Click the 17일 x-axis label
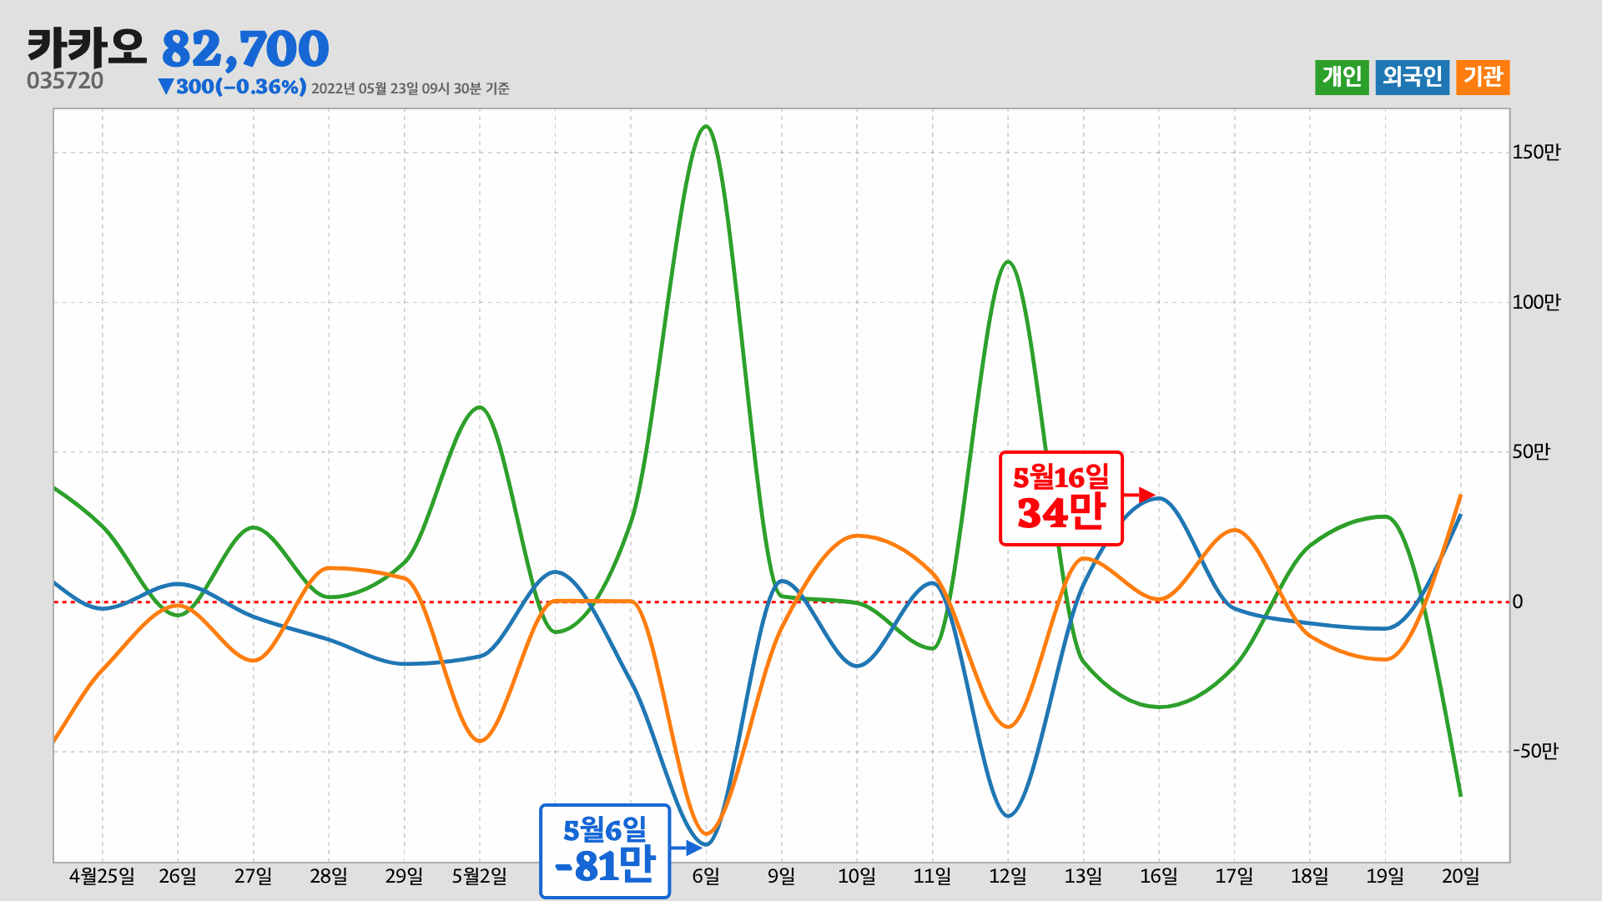 (x=1235, y=876)
